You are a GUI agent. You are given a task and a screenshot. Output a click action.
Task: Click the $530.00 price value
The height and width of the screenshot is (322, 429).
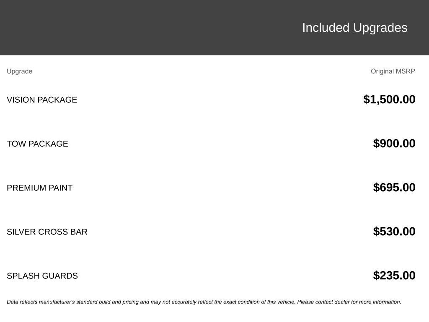point(394,231)
